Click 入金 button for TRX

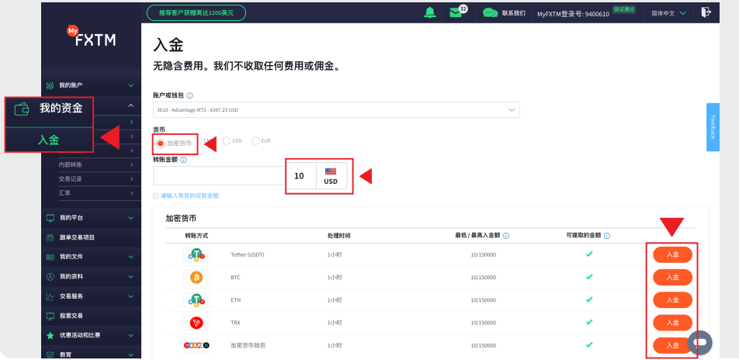(x=672, y=322)
